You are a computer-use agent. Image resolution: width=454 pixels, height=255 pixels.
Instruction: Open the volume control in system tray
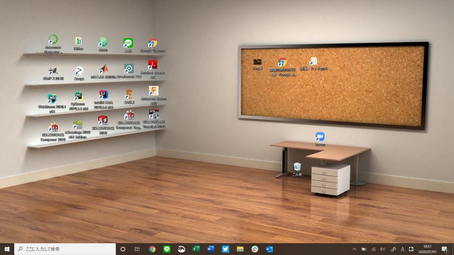click(383, 249)
